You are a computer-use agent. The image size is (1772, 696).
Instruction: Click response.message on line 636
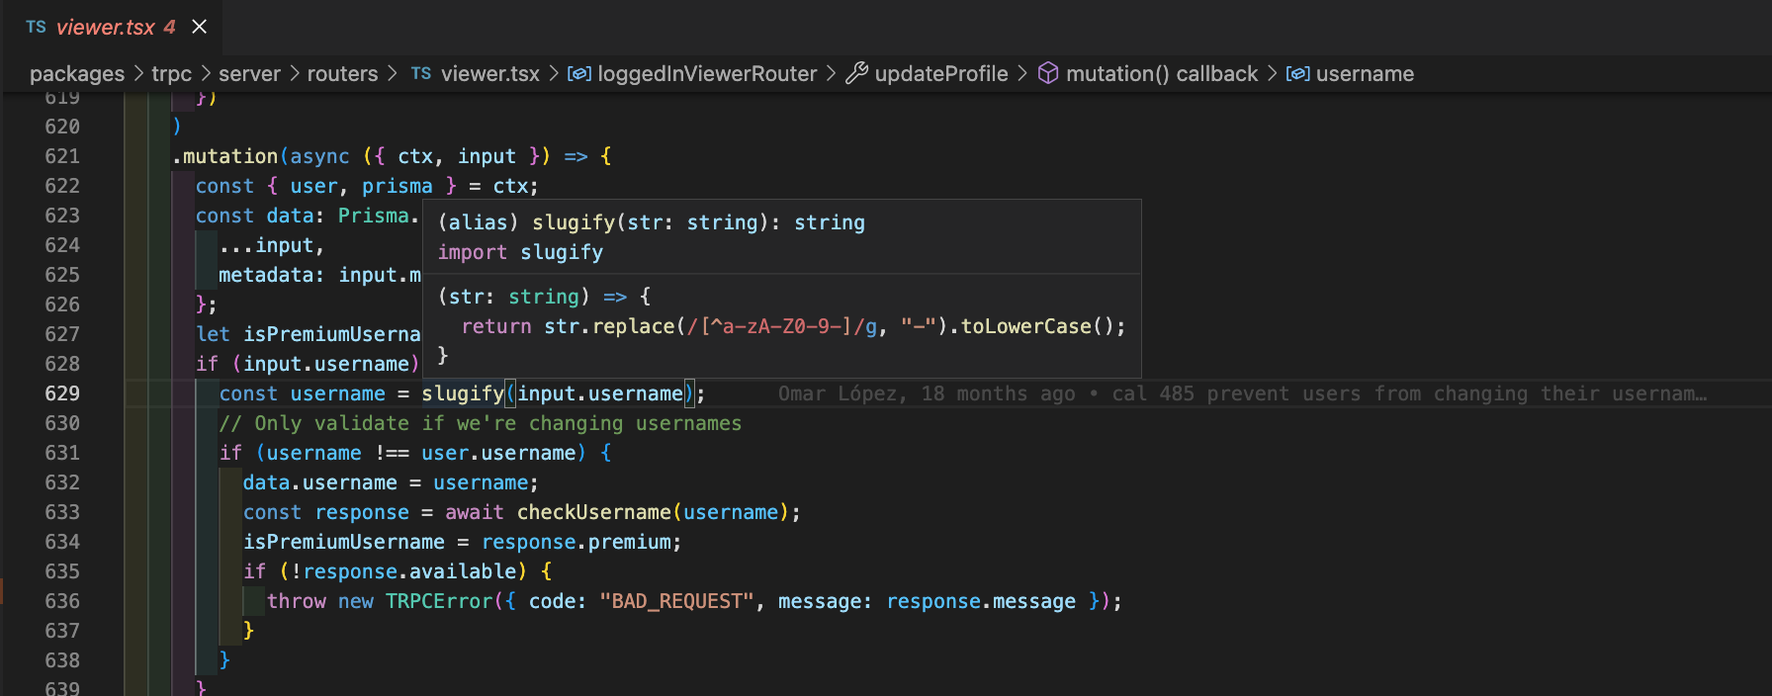point(981,601)
